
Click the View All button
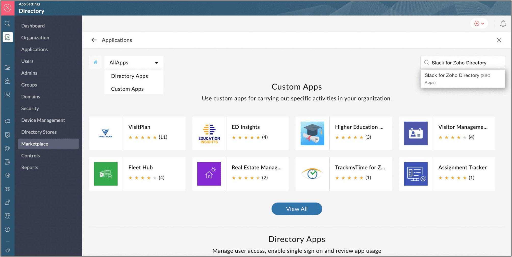click(x=297, y=209)
